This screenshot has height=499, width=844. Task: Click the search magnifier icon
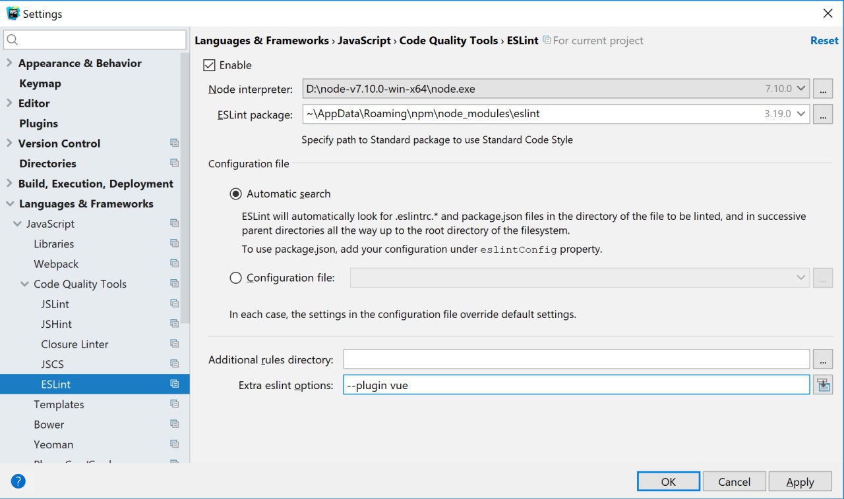12,40
